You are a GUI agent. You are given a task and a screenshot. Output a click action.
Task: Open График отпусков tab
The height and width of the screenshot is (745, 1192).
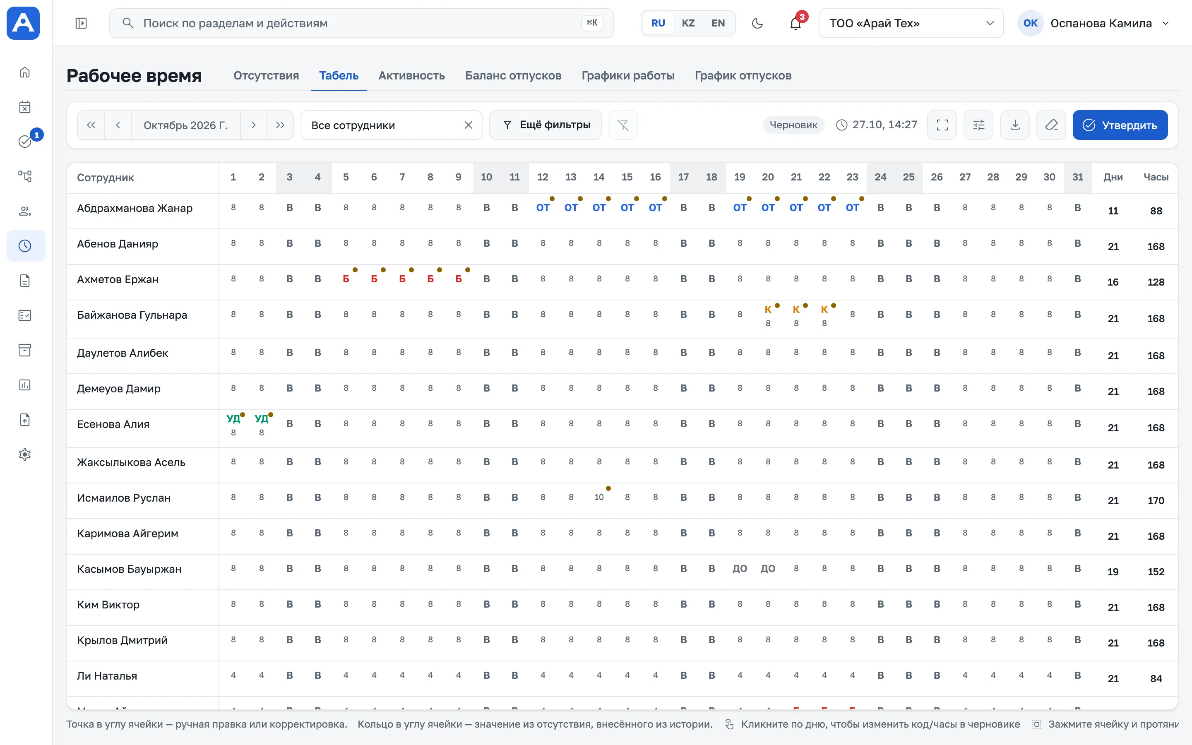click(743, 75)
